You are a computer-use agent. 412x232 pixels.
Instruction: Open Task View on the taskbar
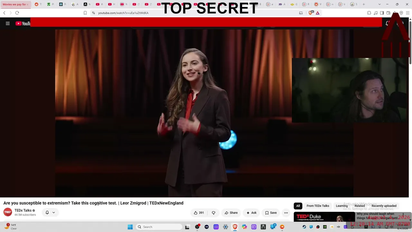(187, 227)
